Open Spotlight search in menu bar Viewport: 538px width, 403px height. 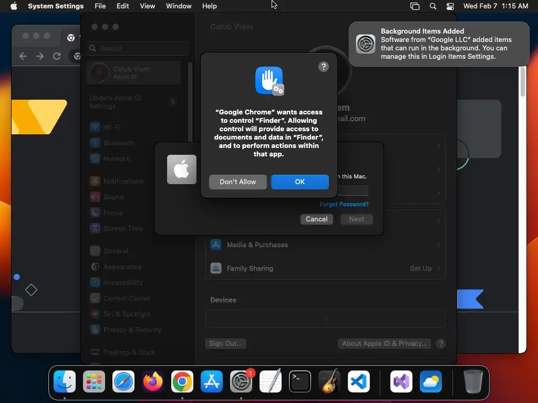click(x=433, y=6)
